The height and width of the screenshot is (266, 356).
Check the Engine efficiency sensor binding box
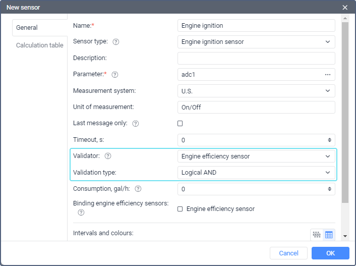(180, 209)
